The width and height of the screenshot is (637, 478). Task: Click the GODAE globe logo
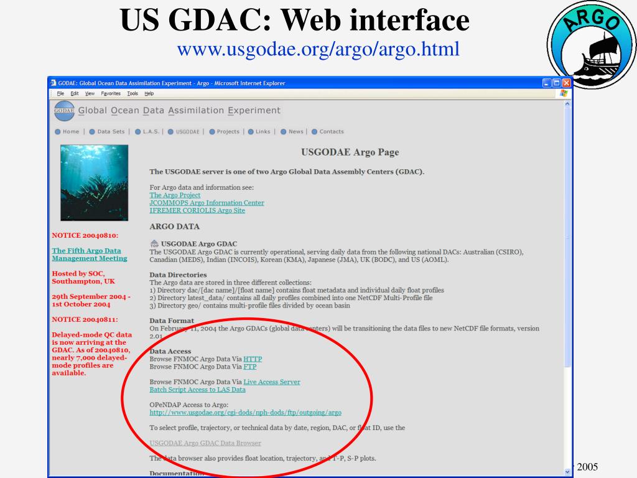pos(64,111)
